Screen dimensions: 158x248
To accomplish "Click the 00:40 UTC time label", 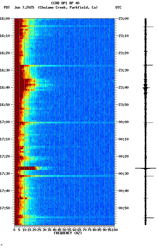I will (124, 191).
